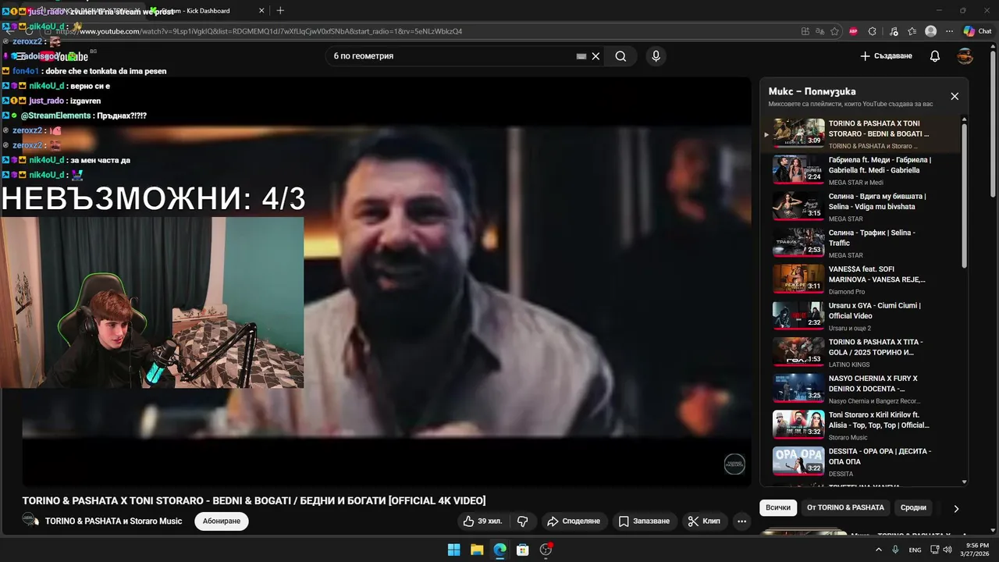Clear the search box with X icon

coord(595,56)
